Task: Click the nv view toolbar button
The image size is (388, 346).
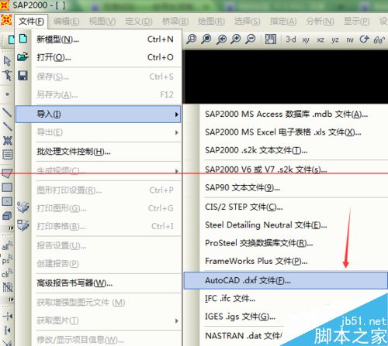Action: pos(350,40)
